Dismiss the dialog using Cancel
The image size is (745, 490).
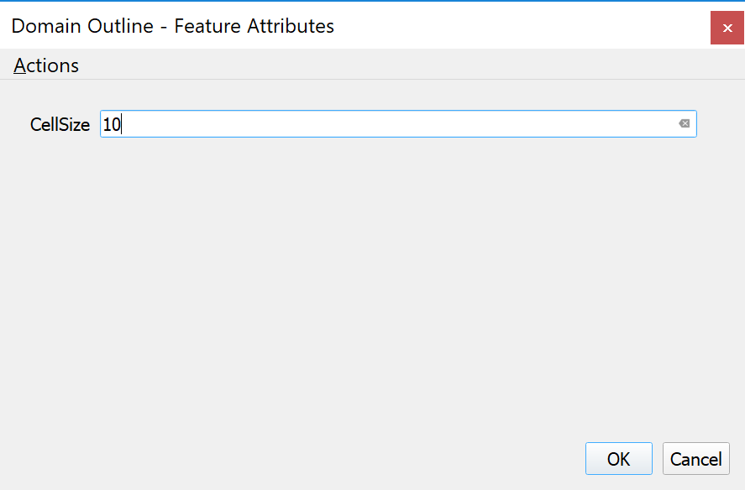click(695, 459)
